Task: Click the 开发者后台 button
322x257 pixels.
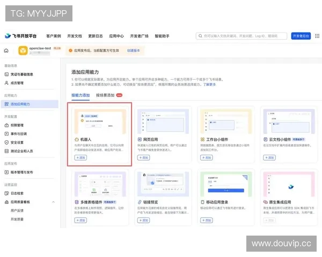Action: pyautogui.click(x=301, y=36)
